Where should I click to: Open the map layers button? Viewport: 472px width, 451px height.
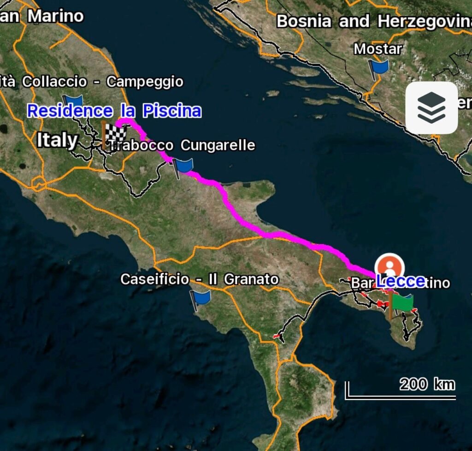coord(431,108)
